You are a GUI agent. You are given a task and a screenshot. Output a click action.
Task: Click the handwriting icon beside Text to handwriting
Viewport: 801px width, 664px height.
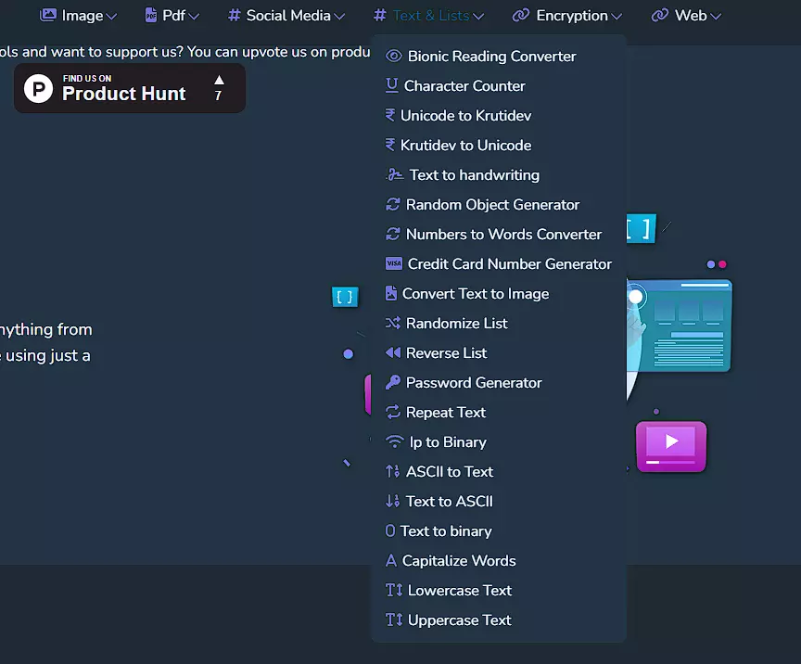[x=395, y=175]
